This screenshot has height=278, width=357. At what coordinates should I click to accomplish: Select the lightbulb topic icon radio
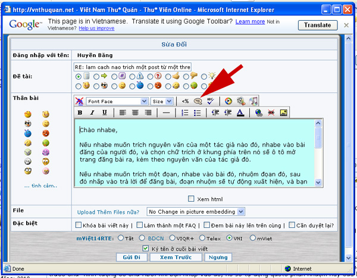click(x=204, y=77)
